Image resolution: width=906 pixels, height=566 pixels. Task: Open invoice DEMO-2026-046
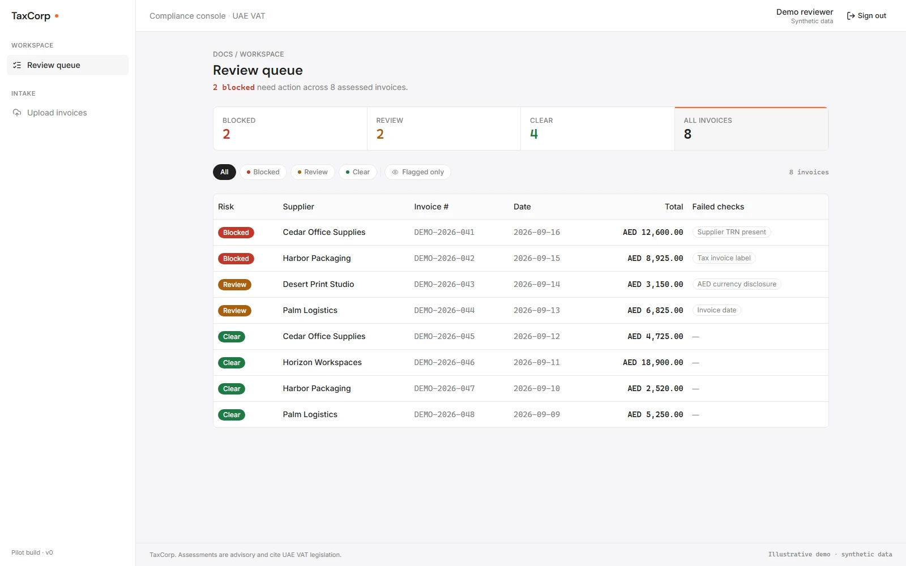(444, 362)
